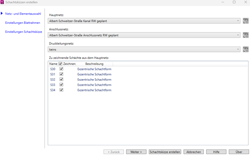Click the app icon in title bar
Screen dimensions: 250x156
(x=2, y=2)
